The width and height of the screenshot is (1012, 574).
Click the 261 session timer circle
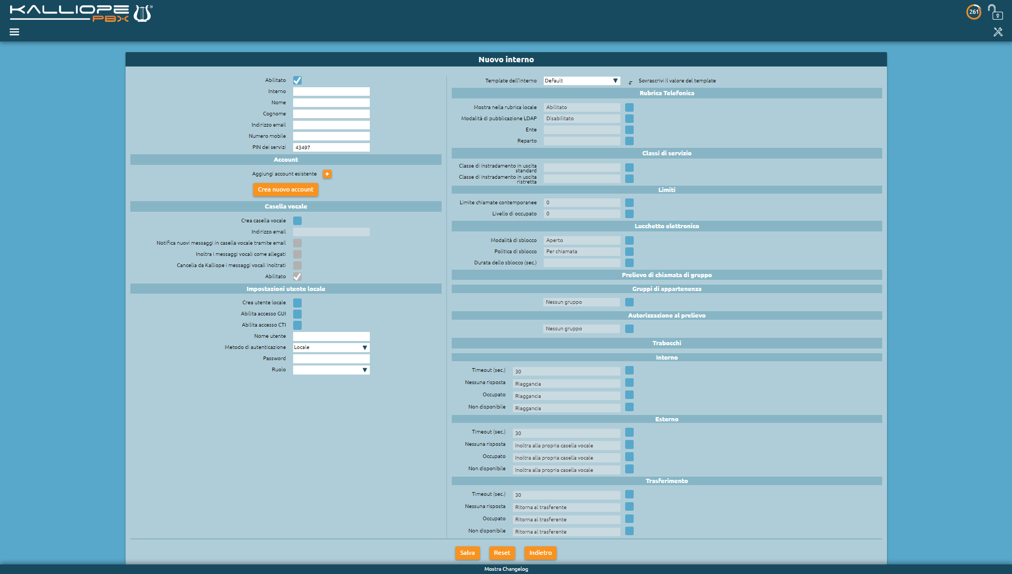pos(973,12)
